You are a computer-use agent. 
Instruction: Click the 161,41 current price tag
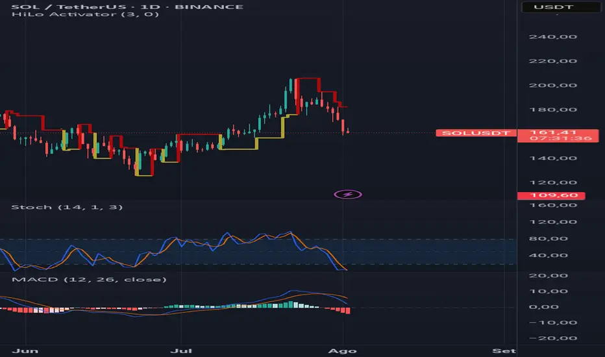[558, 136]
